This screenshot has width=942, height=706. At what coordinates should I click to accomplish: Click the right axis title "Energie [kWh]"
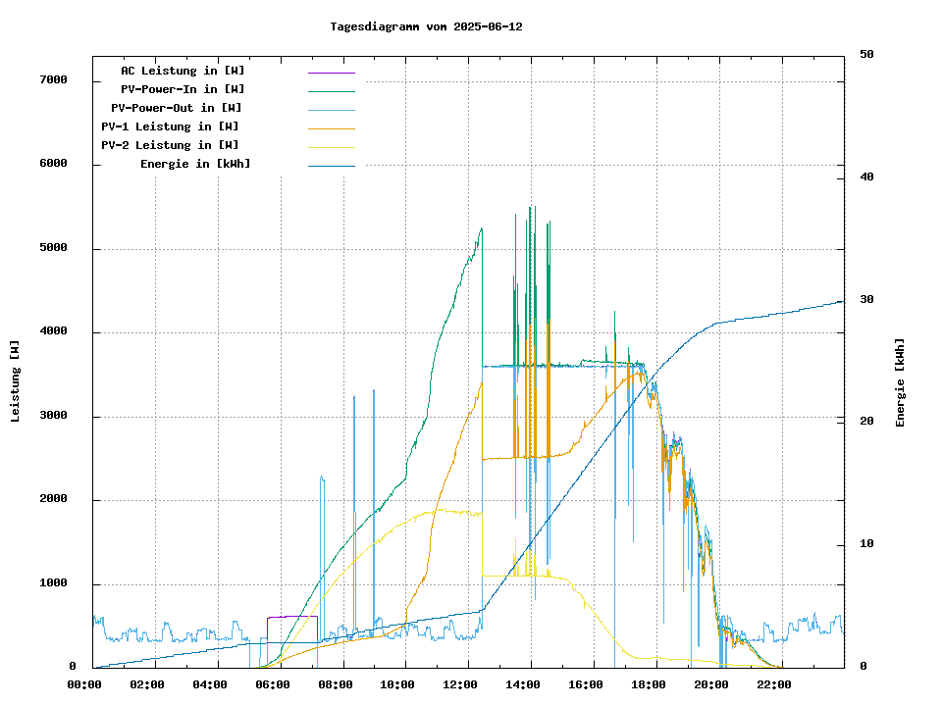pyautogui.click(x=900, y=382)
